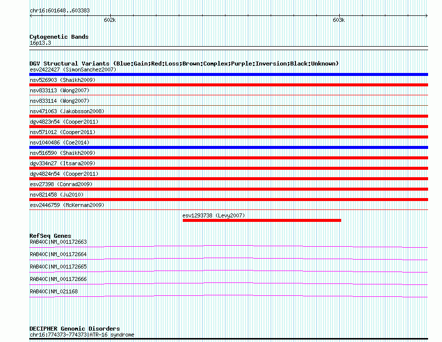Click the nsv1040486 (Coe2014) label
This screenshot has width=442, height=342.
pos(60,142)
